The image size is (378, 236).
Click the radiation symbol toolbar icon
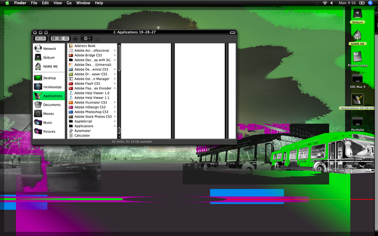click(x=76, y=38)
